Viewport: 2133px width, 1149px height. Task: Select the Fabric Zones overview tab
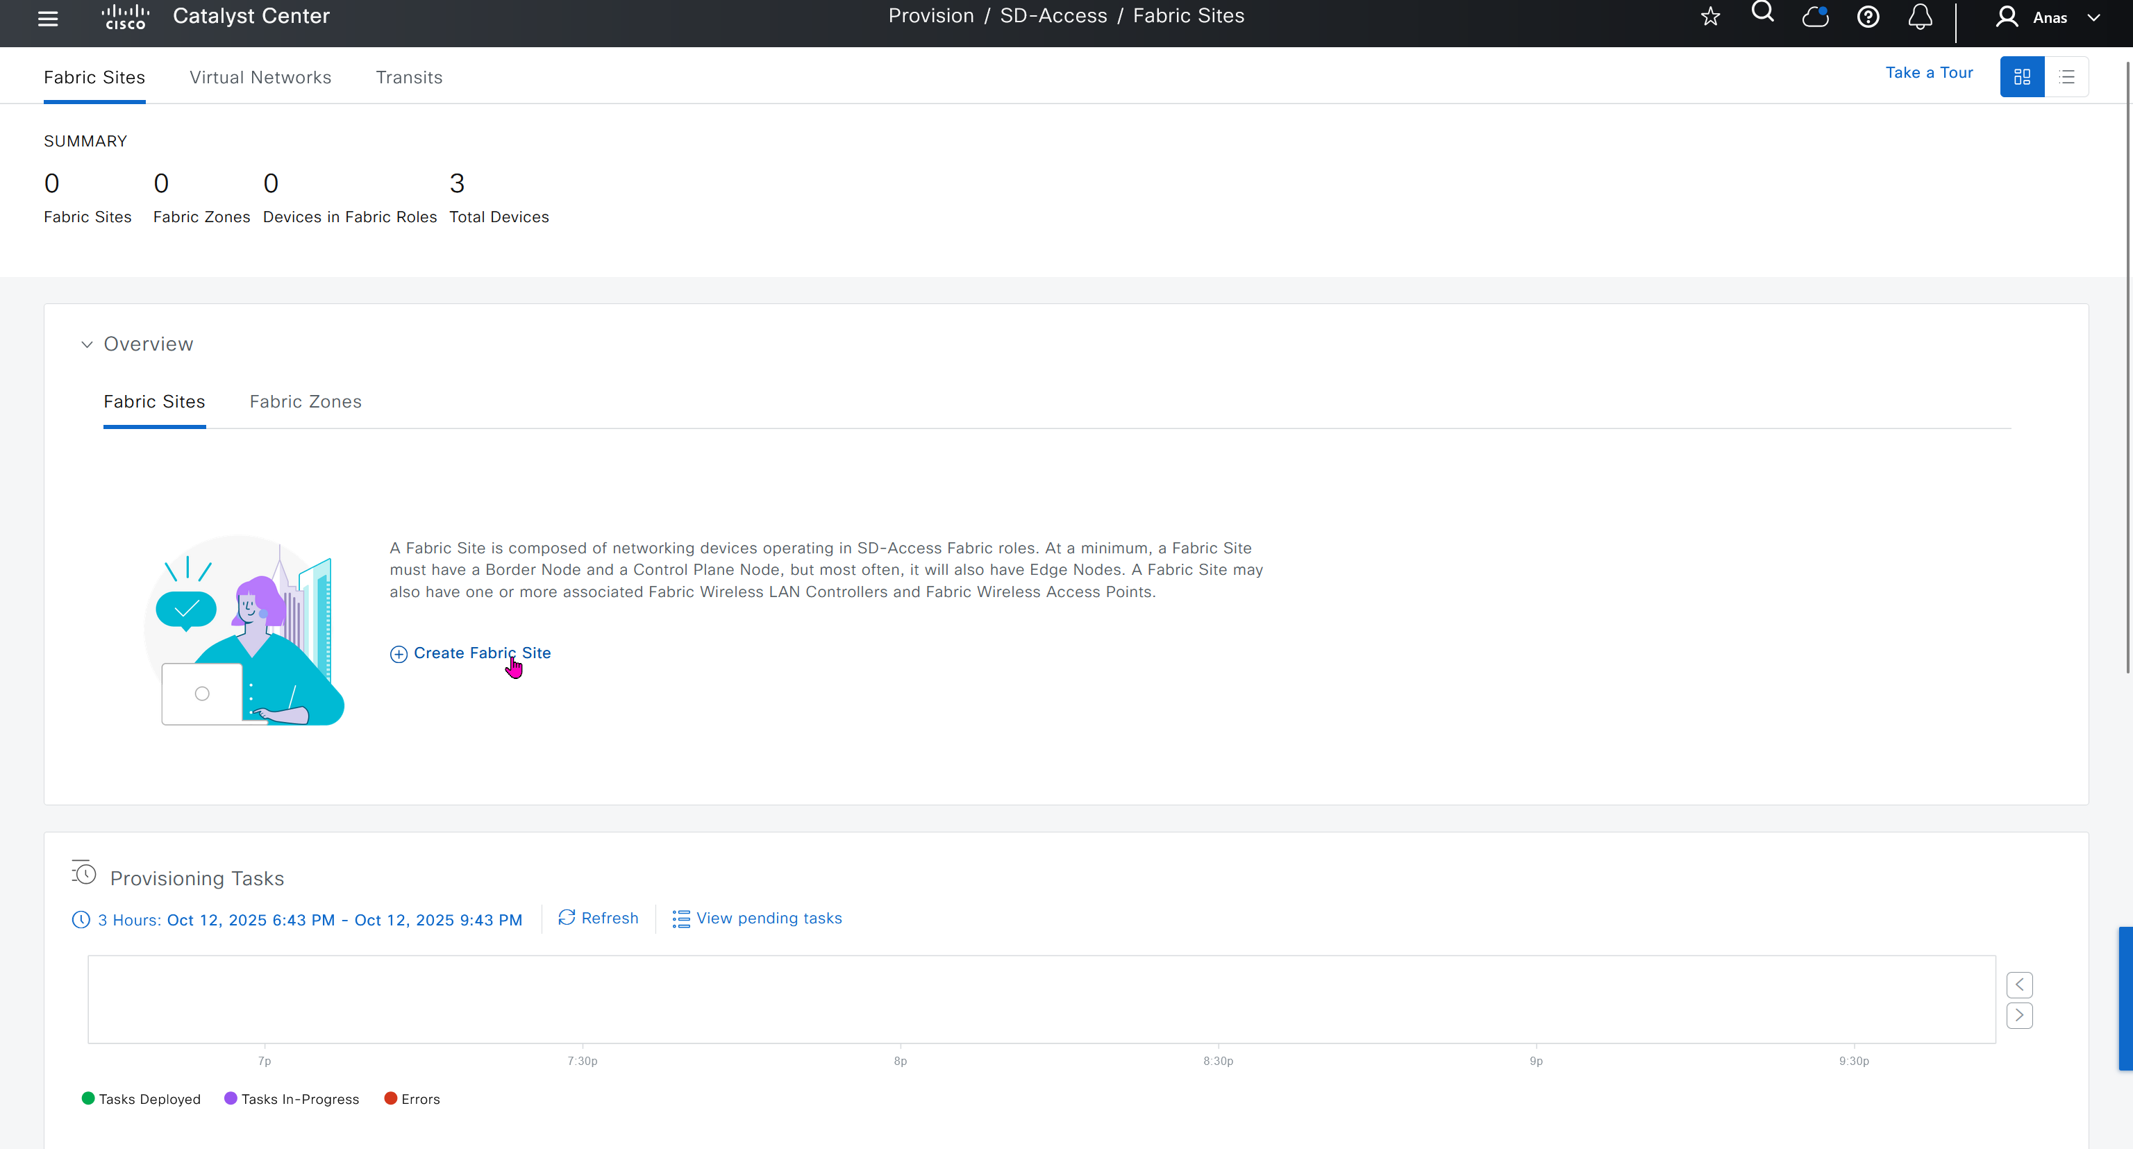306,401
